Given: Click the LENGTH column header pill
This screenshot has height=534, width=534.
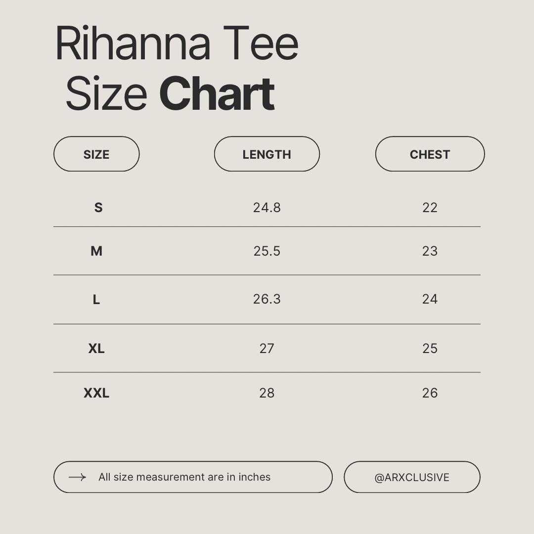Looking at the screenshot, I should coord(267,154).
